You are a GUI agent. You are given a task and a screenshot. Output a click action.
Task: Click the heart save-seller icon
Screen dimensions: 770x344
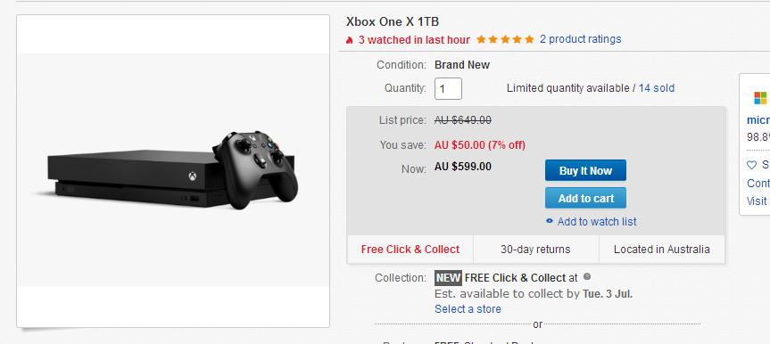(x=751, y=165)
